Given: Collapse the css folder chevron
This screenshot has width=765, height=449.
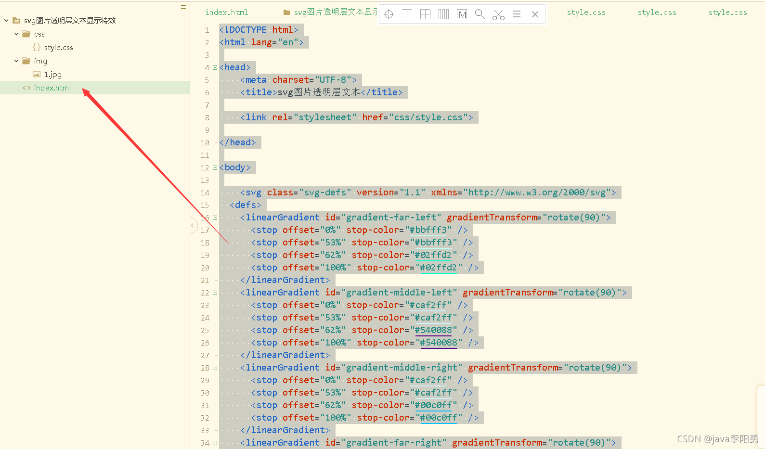Looking at the screenshot, I should click(x=16, y=34).
